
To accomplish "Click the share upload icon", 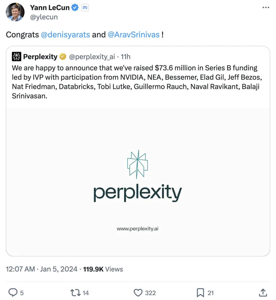I will [263, 293].
